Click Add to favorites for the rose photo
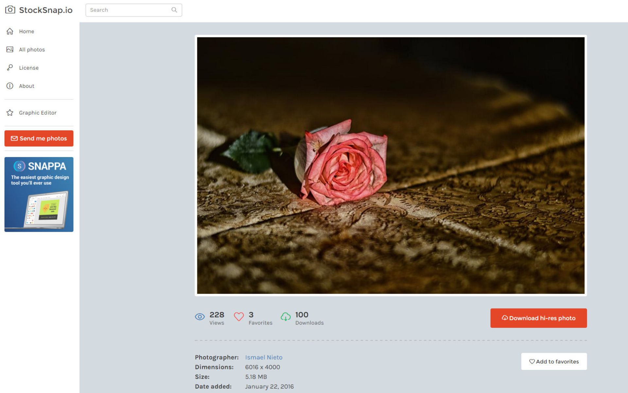Screen dimensions: 628x393 coord(554,361)
